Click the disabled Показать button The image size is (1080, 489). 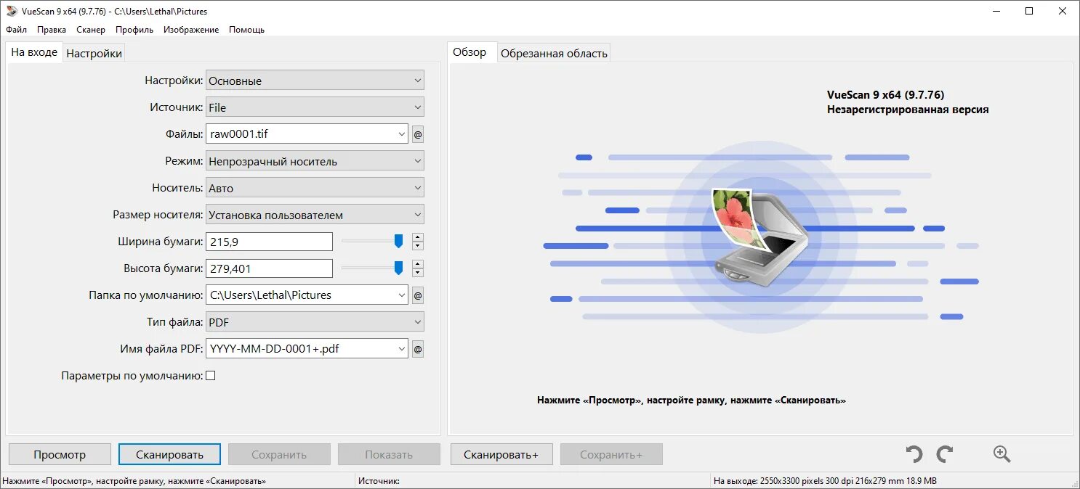click(389, 455)
